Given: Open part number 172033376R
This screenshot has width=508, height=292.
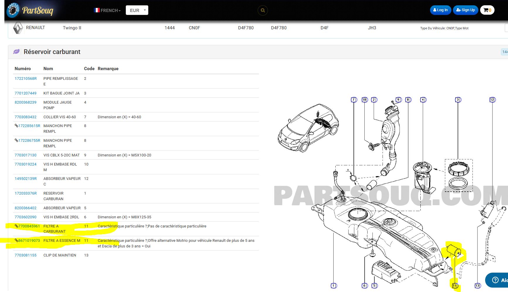Looking at the screenshot, I should [26, 193].
